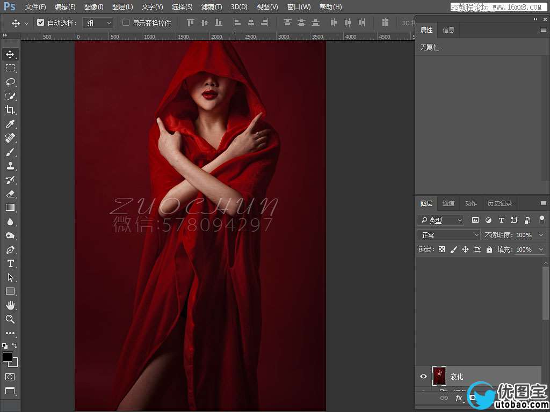This screenshot has width=550, height=412.
Task: Open the 正常 blend mode dropdown
Action: [x=449, y=235]
